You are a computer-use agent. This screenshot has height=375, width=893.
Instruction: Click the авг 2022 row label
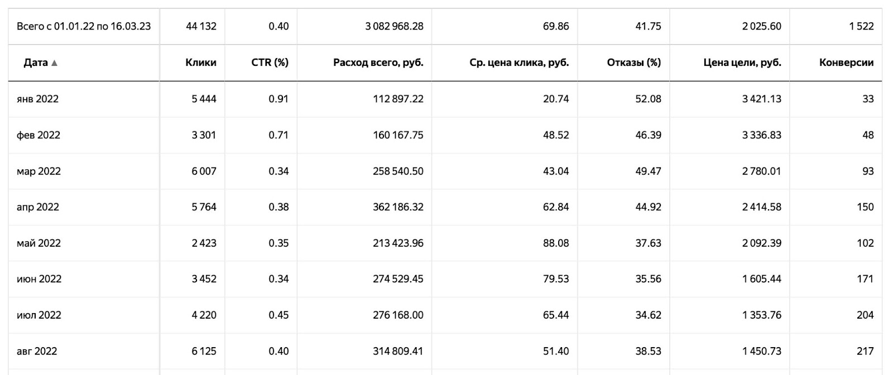(37, 351)
